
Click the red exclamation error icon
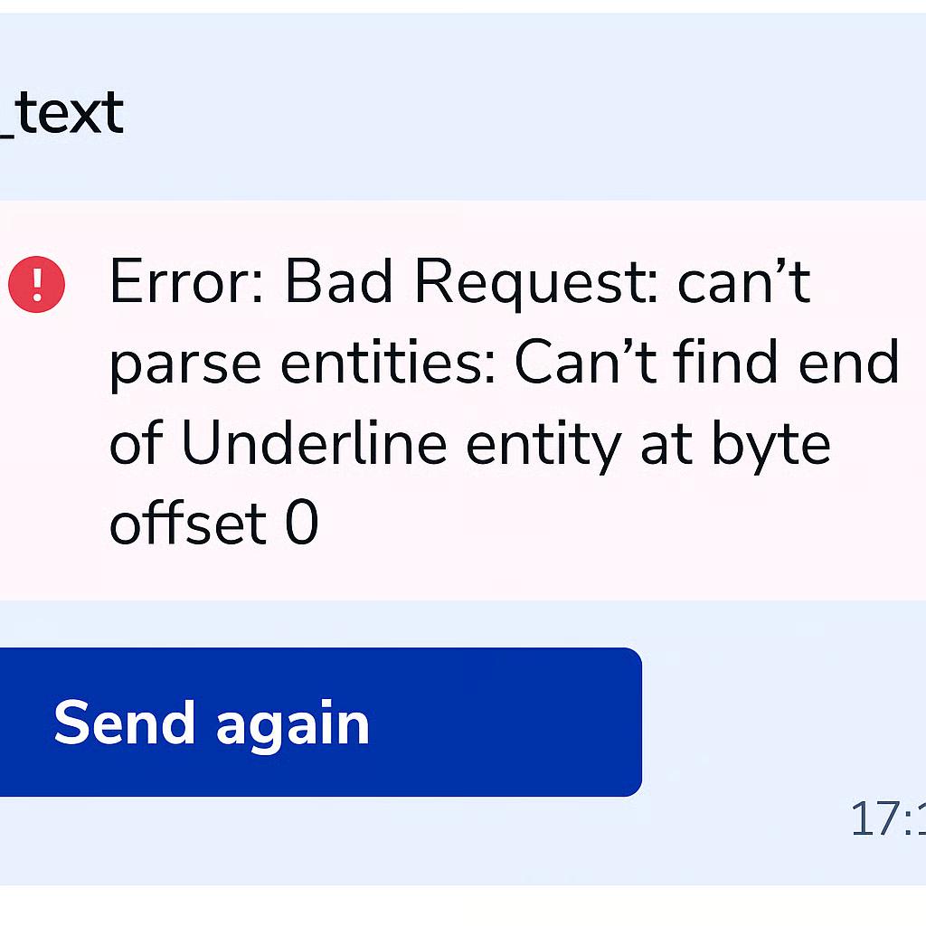36,284
